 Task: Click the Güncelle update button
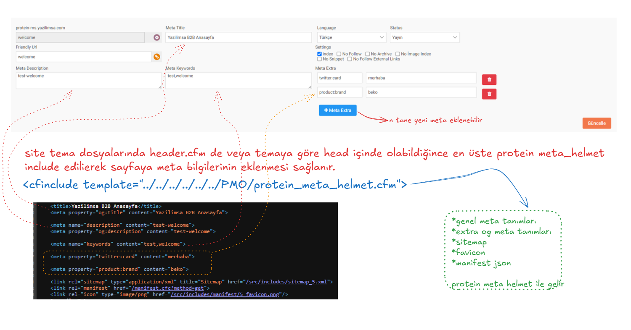[597, 123]
